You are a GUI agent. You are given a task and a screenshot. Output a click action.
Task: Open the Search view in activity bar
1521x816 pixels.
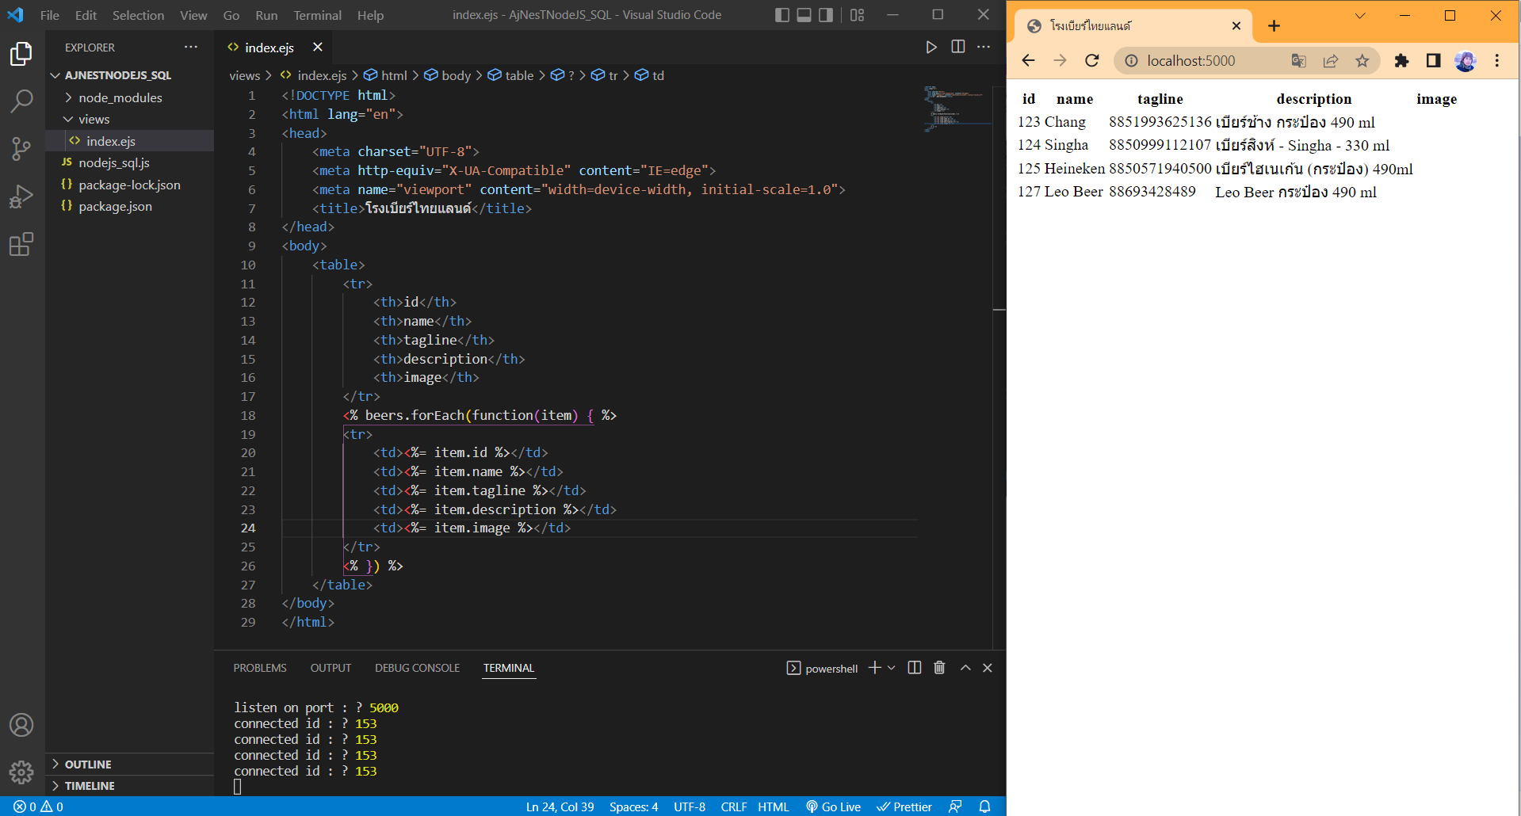click(21, 101)
